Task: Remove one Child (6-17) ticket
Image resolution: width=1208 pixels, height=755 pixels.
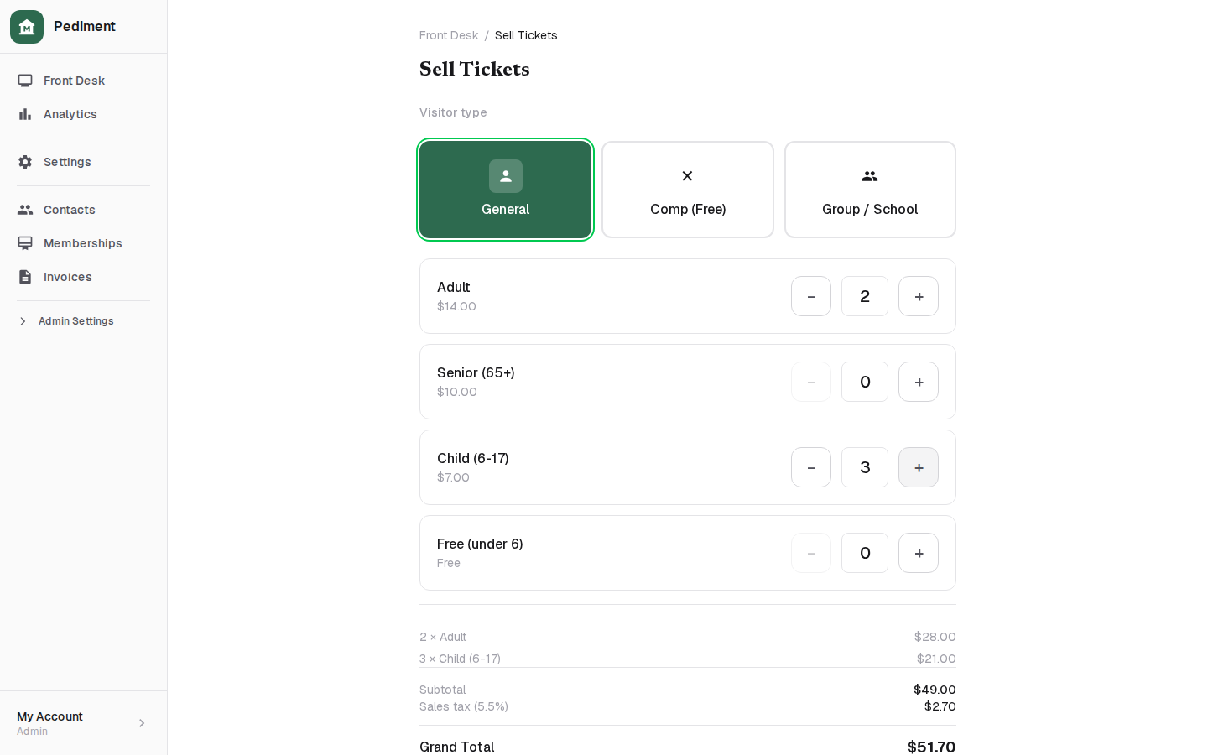Action: tap(811, 467)
